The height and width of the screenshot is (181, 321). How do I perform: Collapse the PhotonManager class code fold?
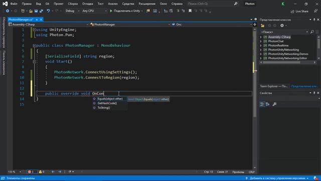(x=34, y=46)
